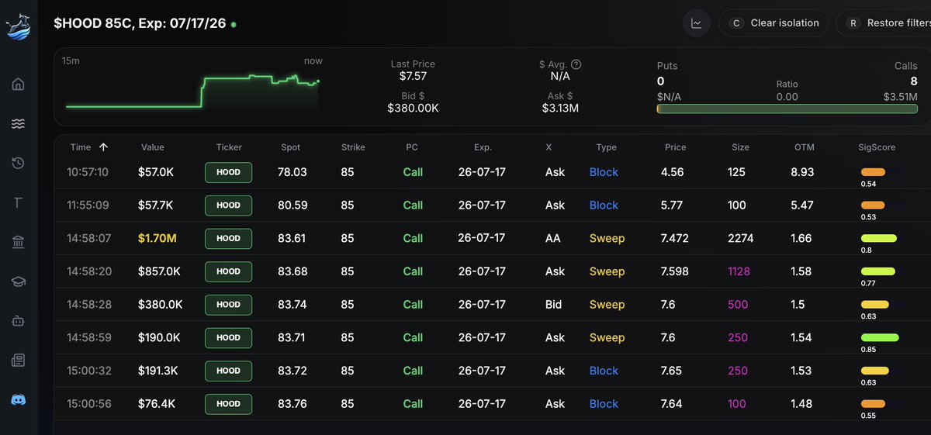Click SigScore bar with score 0.8
This screenshot has height=435, width=931.
click(879, 239)
